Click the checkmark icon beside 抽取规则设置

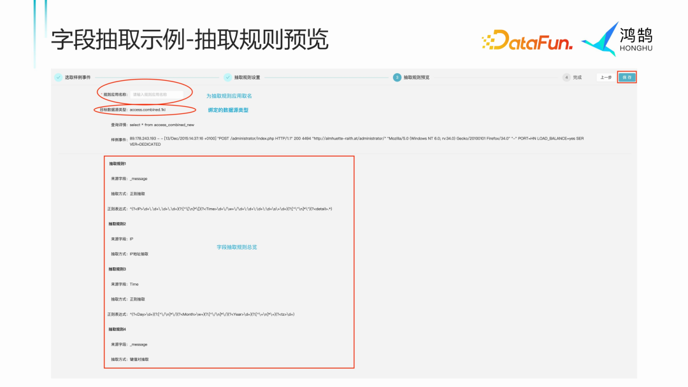[x=227, y=76]
